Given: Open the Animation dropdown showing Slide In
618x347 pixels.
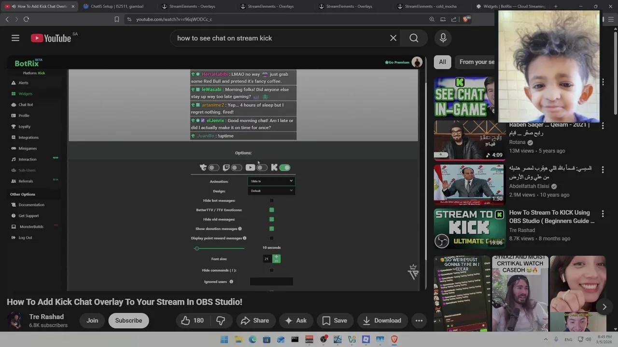Looking at the screenshot, I should tap(271, 181).
